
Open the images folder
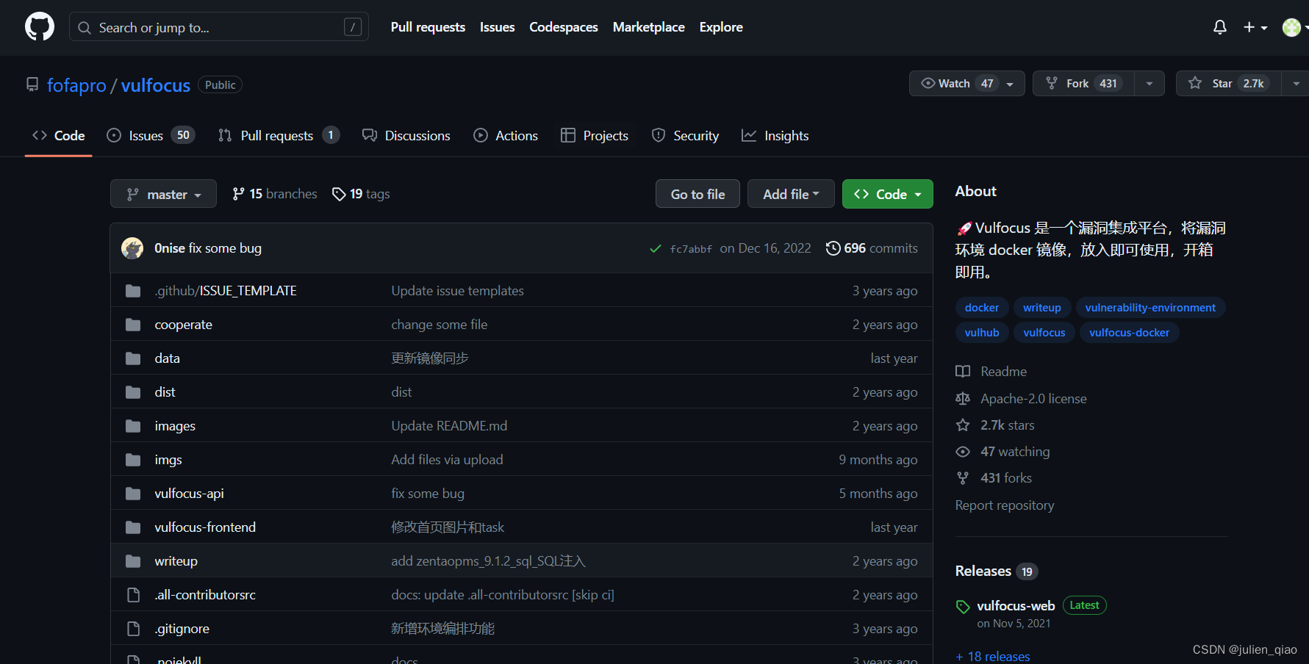coord(175,426)
